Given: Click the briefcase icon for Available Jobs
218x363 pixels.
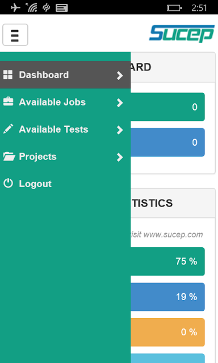Looking at the screenshot, I should [8, 102].
